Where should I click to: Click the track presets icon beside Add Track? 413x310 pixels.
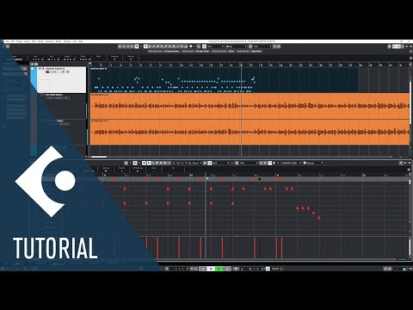point(36,64)
